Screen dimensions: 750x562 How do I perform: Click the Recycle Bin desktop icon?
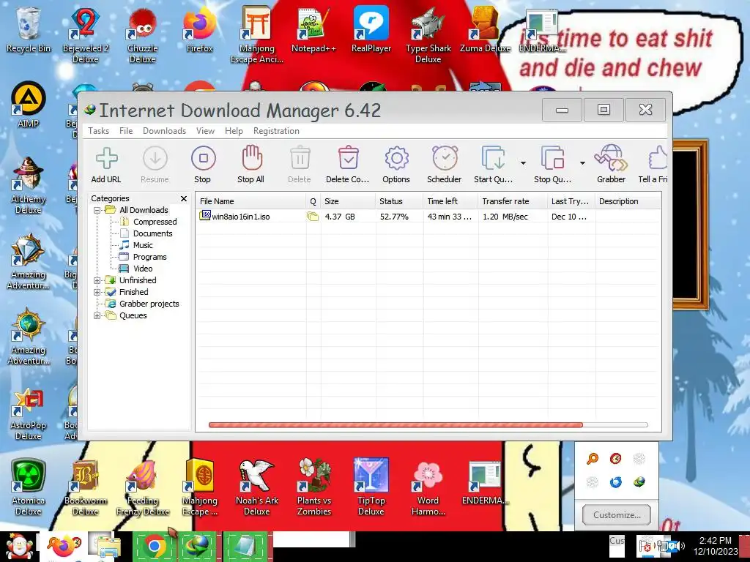tap(28, 31)
